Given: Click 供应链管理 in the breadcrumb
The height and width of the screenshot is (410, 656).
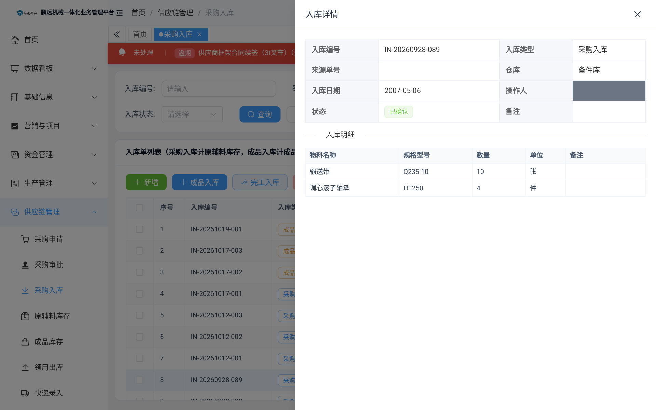Looking at the screenshot, I should (x=175, y=13).
